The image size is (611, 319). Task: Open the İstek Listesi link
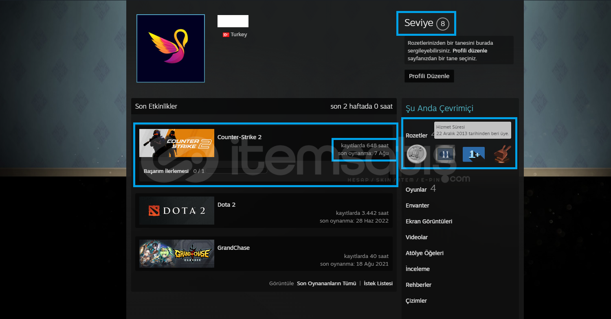[x=378, y=283]
